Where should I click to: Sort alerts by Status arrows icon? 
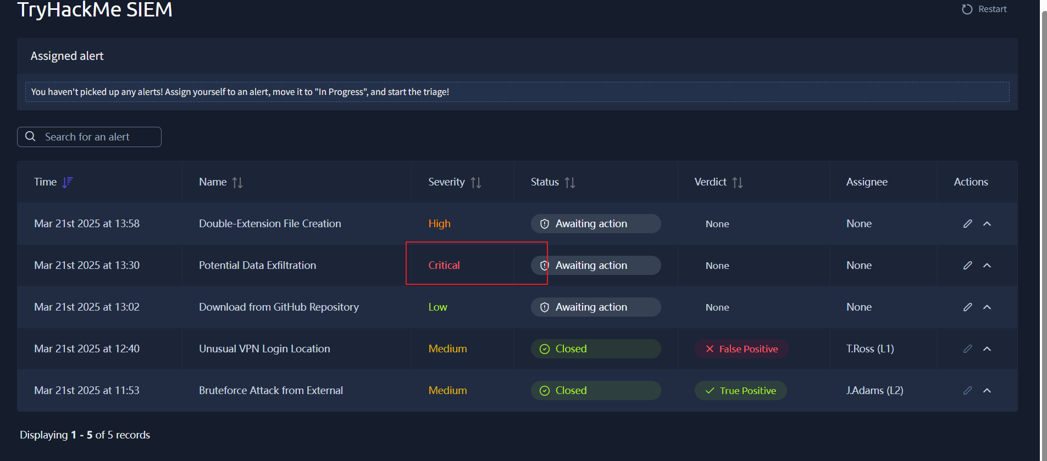point(570,182)
